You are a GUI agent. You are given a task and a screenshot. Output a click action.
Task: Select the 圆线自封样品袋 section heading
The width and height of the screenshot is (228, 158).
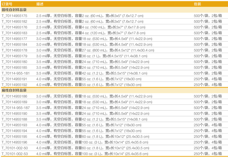pos(14,10)
